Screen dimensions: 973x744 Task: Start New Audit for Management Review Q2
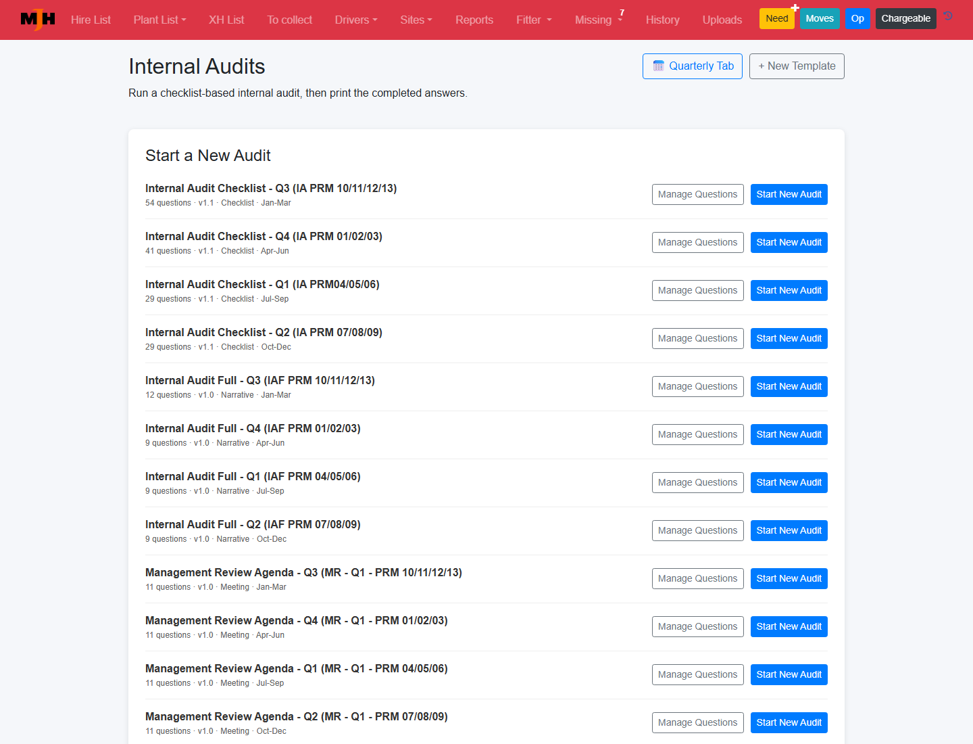789,722
